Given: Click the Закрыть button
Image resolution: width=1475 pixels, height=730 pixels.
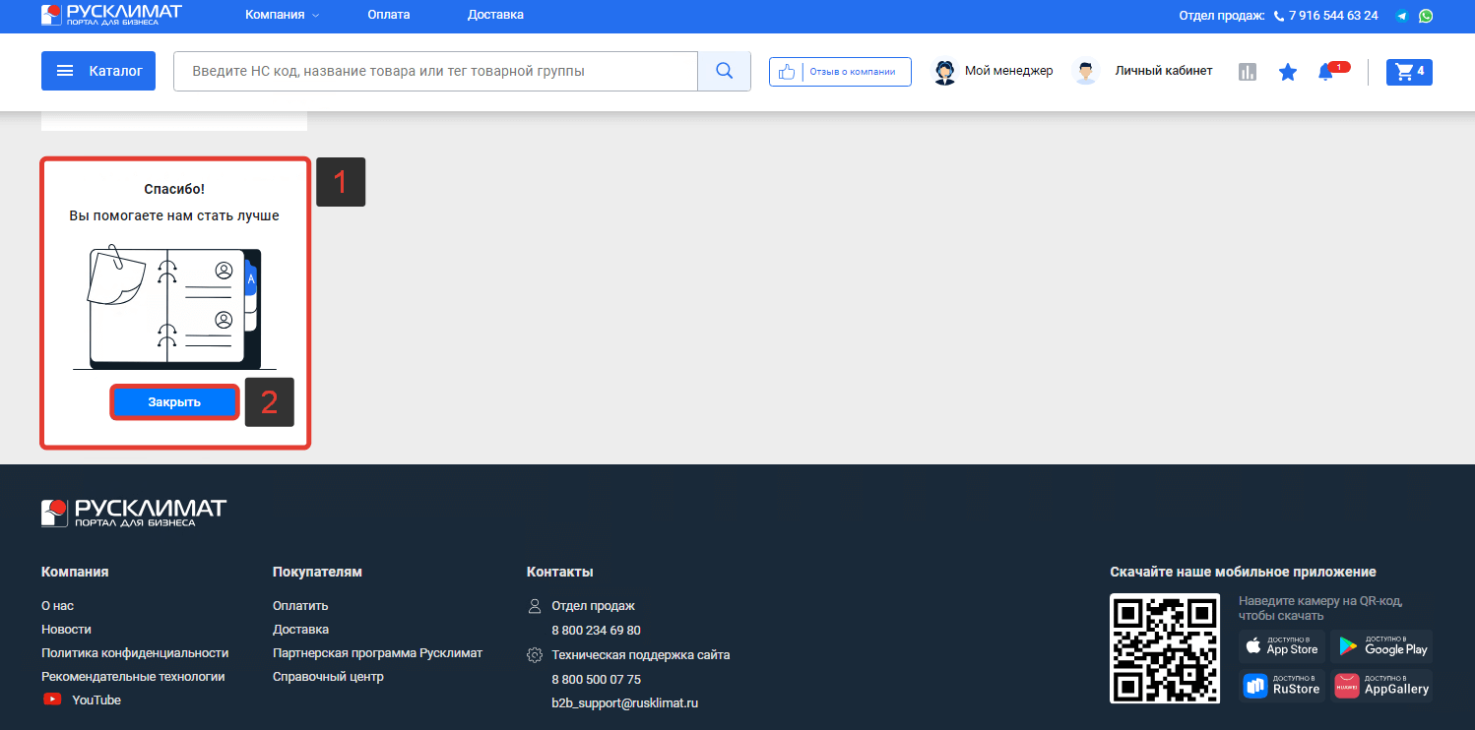Looking at the screenshot, I should click(174, 402).
